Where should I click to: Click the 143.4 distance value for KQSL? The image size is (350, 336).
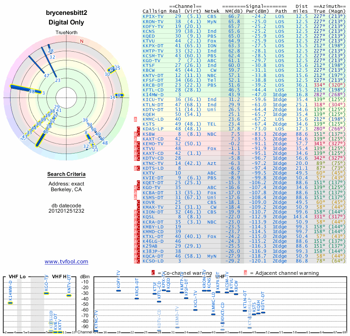click(x=301, y=217)
